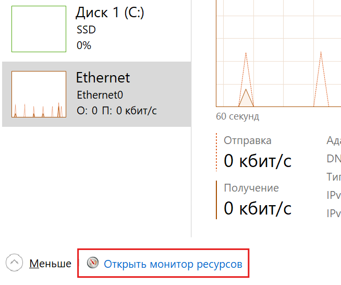The image size is (341, 285).
Task: Click the receive speed value under Получение
Action: [257, 208]
